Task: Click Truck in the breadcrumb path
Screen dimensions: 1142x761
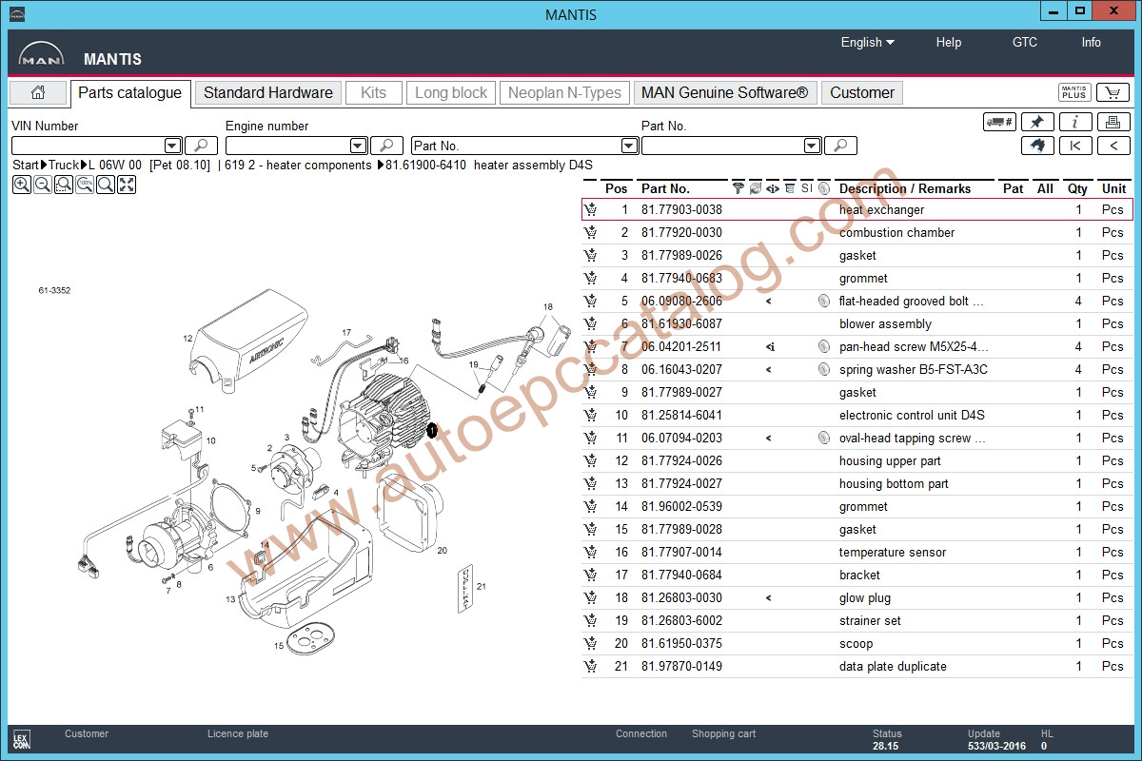Action: (x=64, y=165)
